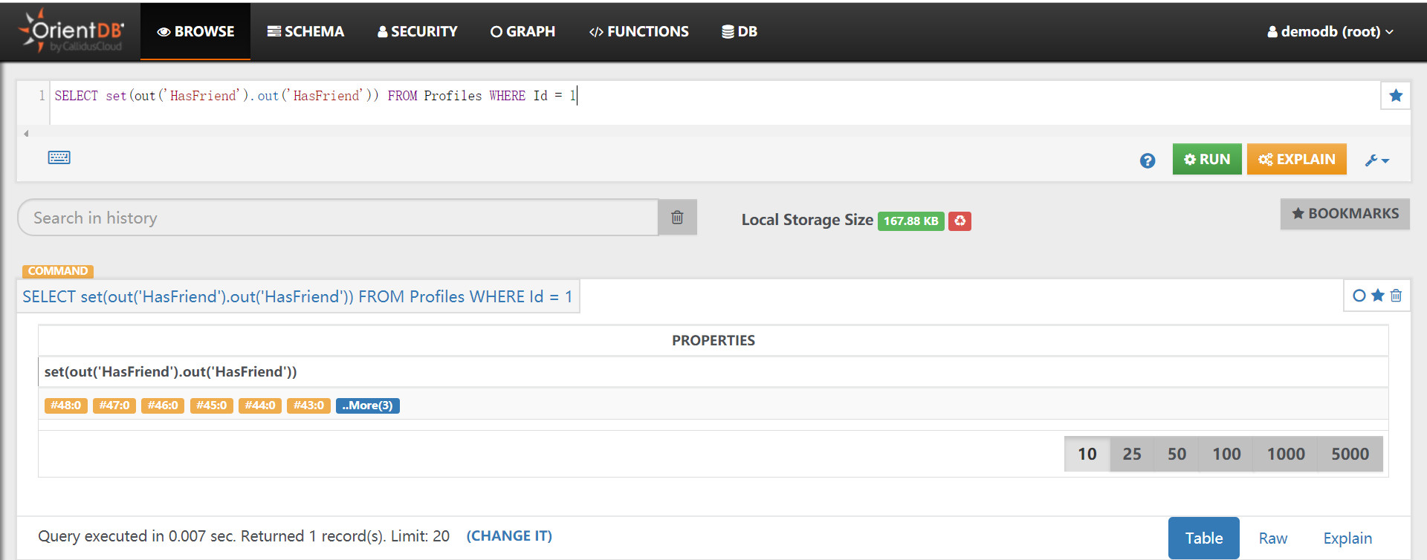Click the set(out('HasFriend').out('HasFriend')) column header
Image resolution: width=1427 pixels, height=560 pixels.
point(170,371)
